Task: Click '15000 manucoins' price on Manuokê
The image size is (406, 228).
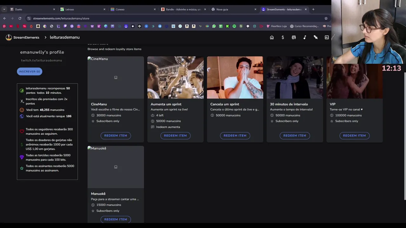Action: pos(109,205)
